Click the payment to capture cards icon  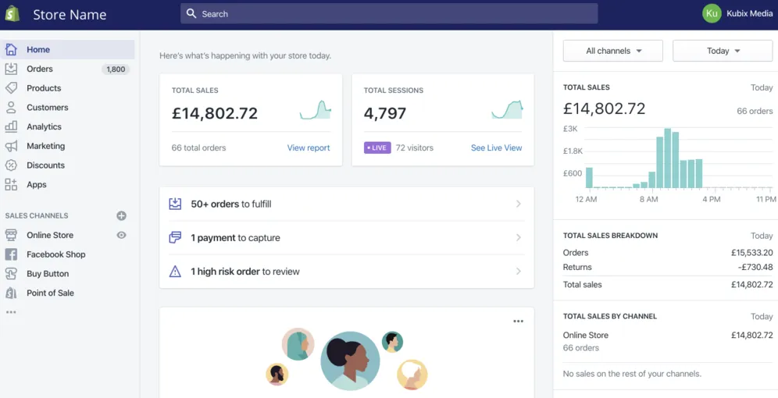175,238
